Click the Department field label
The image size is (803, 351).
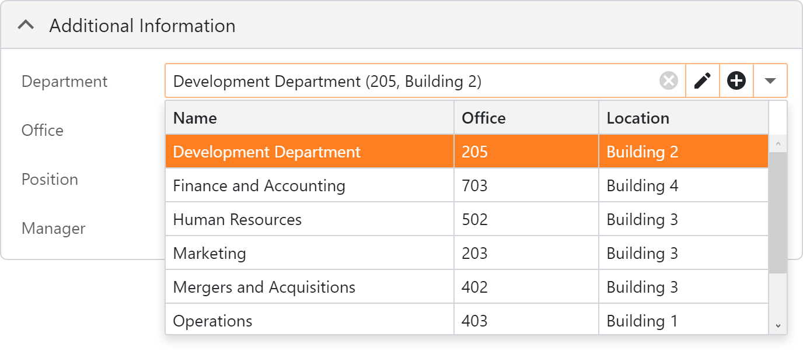(64, 82)
